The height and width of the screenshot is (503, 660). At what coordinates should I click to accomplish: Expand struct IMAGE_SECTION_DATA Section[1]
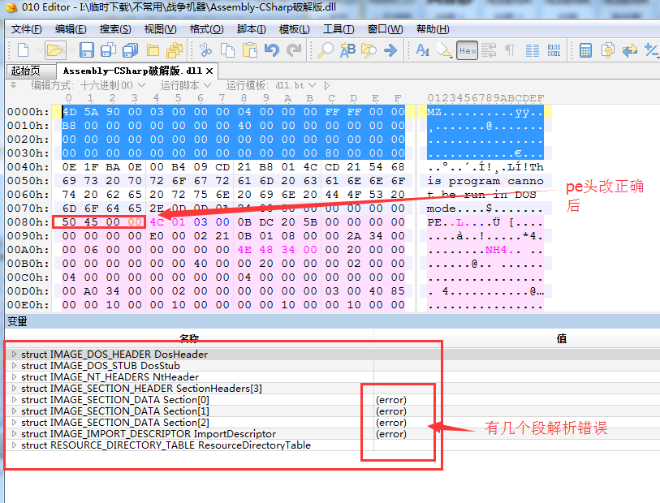14,411
